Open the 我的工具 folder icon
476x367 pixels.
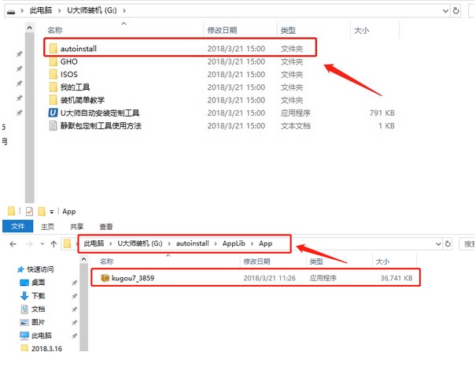(x=54, y=87)
